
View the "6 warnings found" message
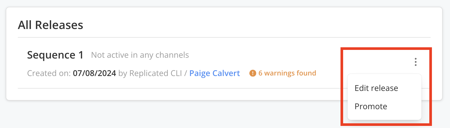click(x=287, y=73)
